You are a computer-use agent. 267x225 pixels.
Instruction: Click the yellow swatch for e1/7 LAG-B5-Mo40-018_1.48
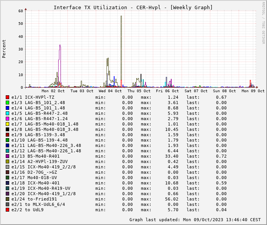coord(7,124)
